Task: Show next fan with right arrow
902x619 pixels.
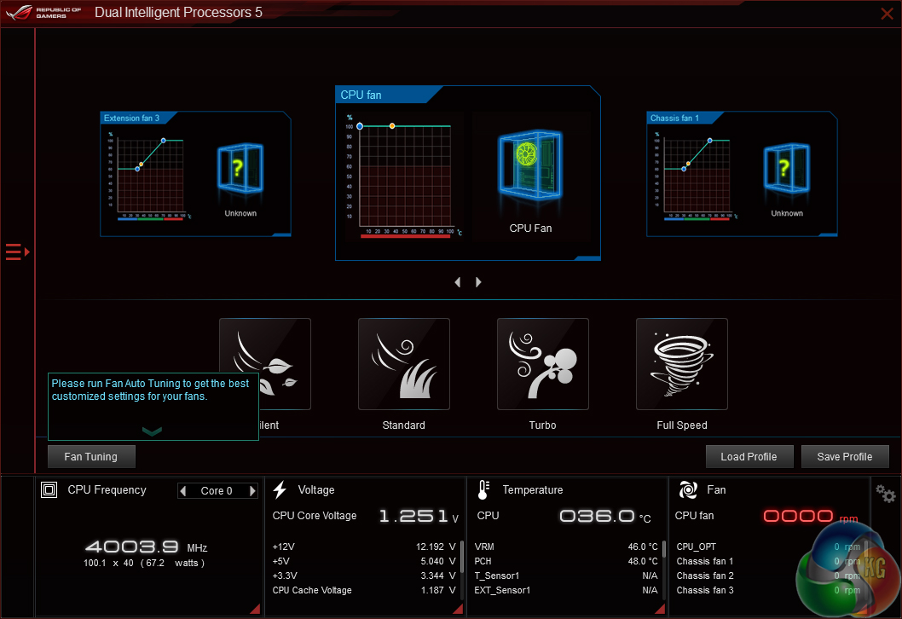Action: (478, 282)
